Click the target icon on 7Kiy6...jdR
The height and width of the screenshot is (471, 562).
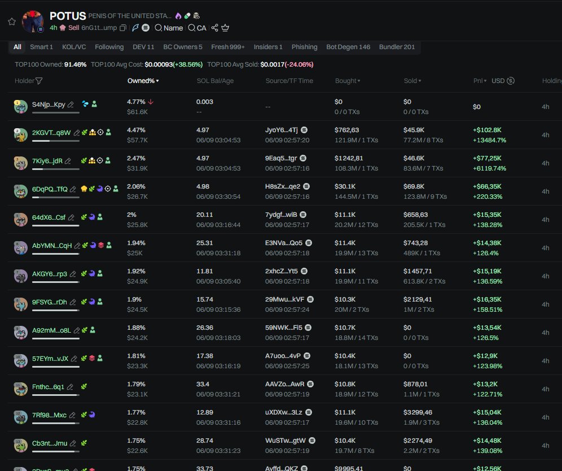(100, 161)
